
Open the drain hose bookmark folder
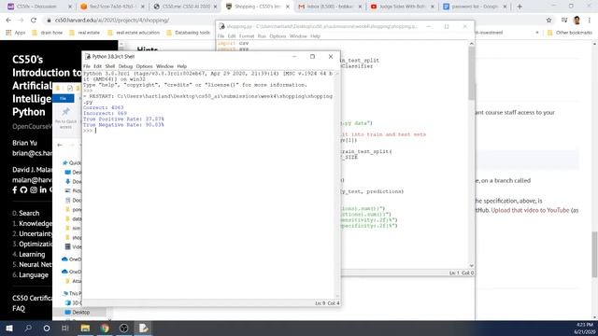[x=48, y=33]
